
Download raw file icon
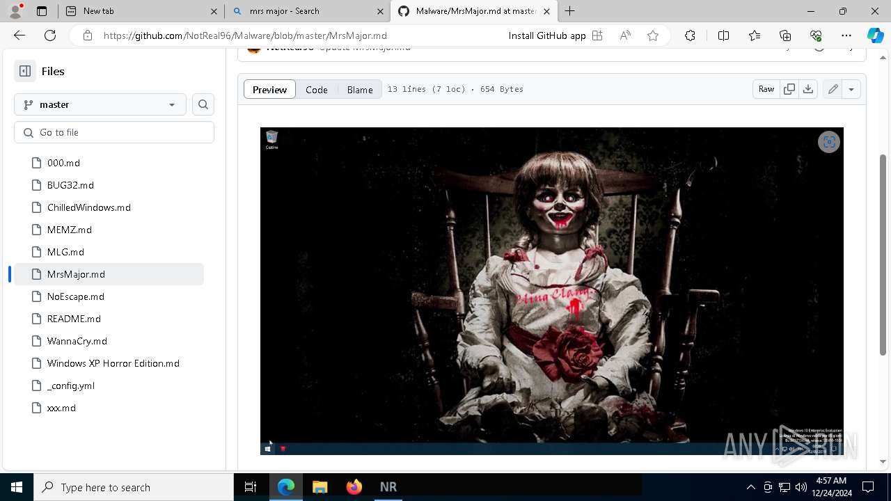(x=808, y=89)
